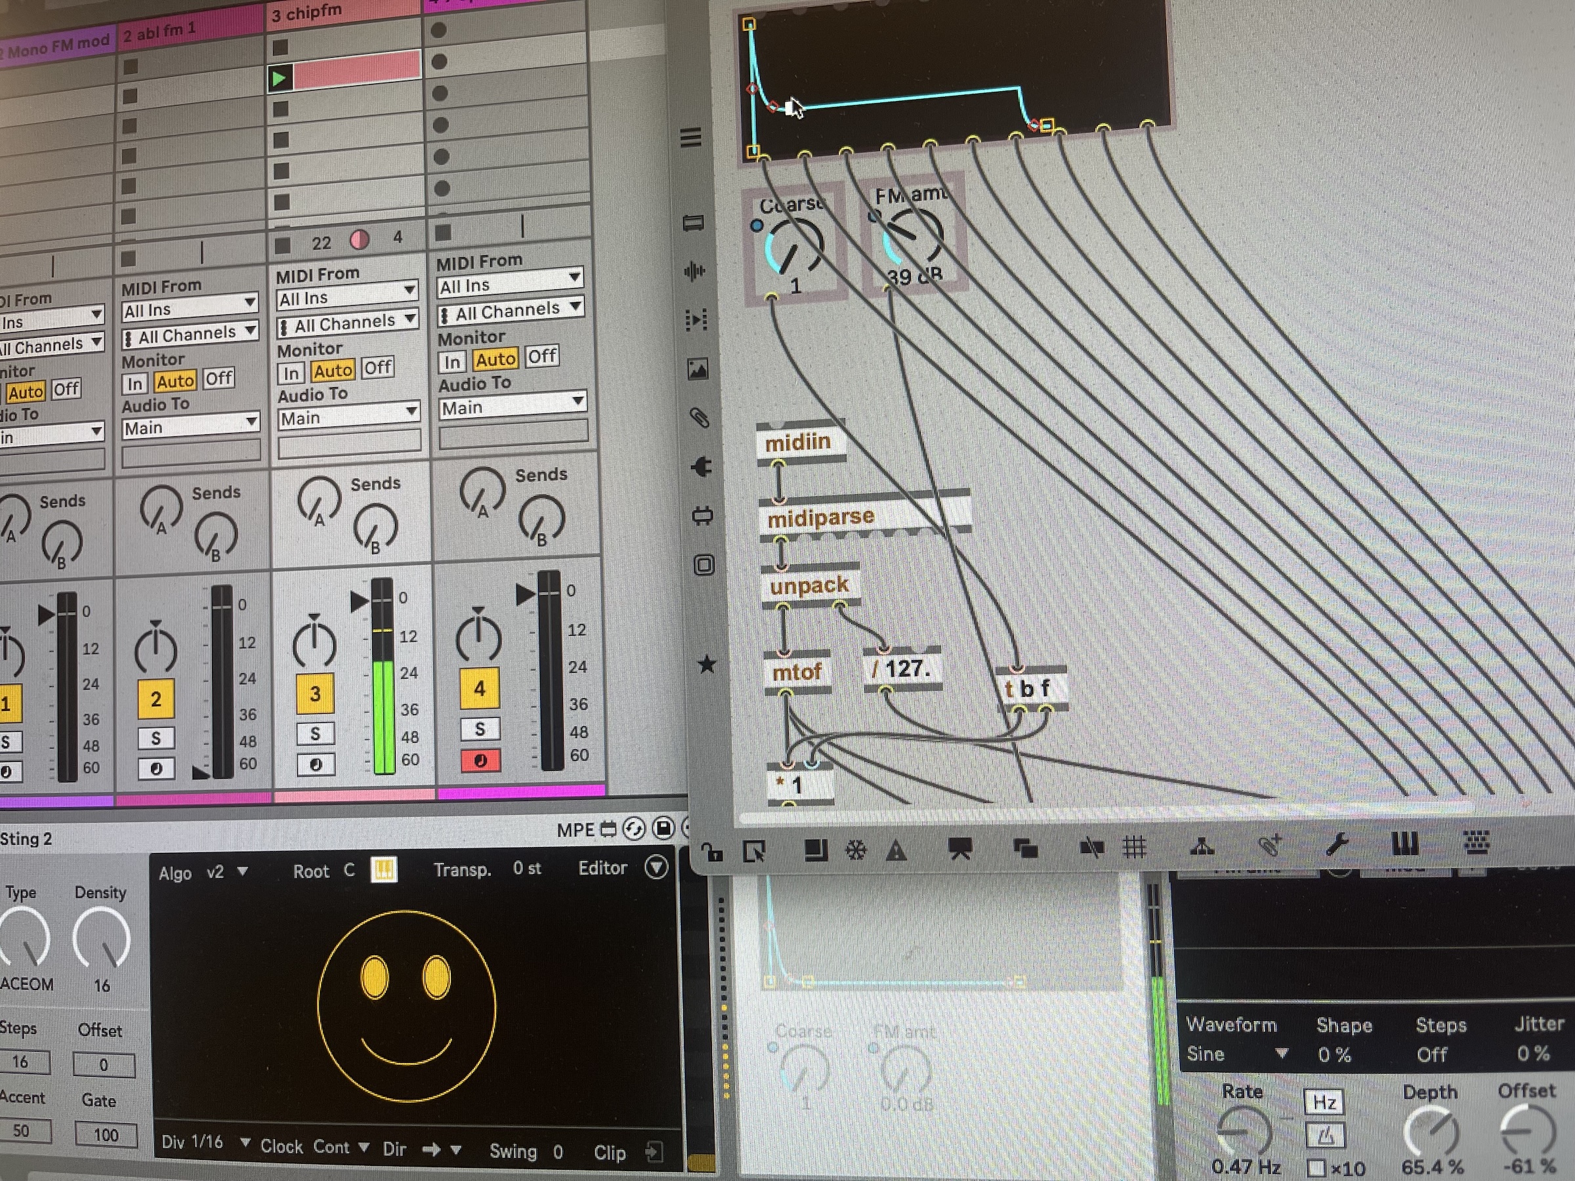The width and height of the screenshot is (1575, 1181).
Task: Click the snowflake freeze icon
Action: tap(856, 850)
